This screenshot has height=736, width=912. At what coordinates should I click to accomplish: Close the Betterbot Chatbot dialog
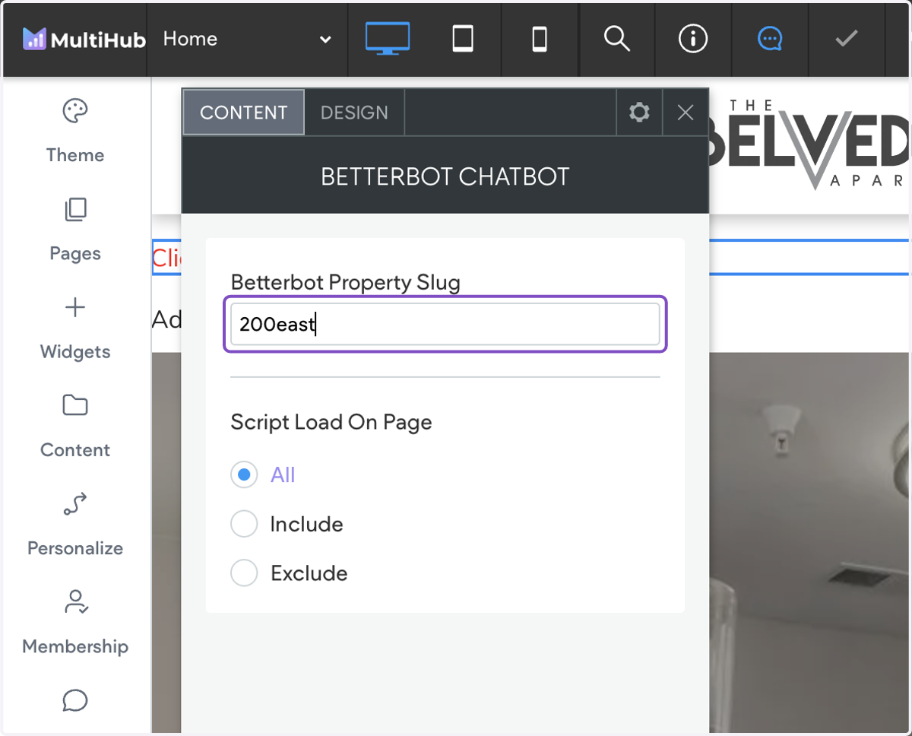[686, 113]
